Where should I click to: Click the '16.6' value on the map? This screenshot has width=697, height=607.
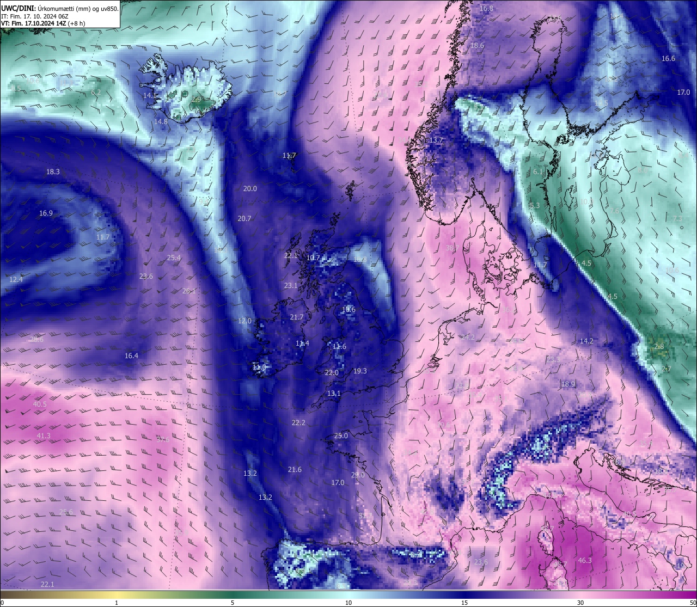[x=668, y=58]
